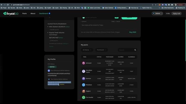Go back in the browser
The height and width of the screenshot is (104, 186).
1,5
